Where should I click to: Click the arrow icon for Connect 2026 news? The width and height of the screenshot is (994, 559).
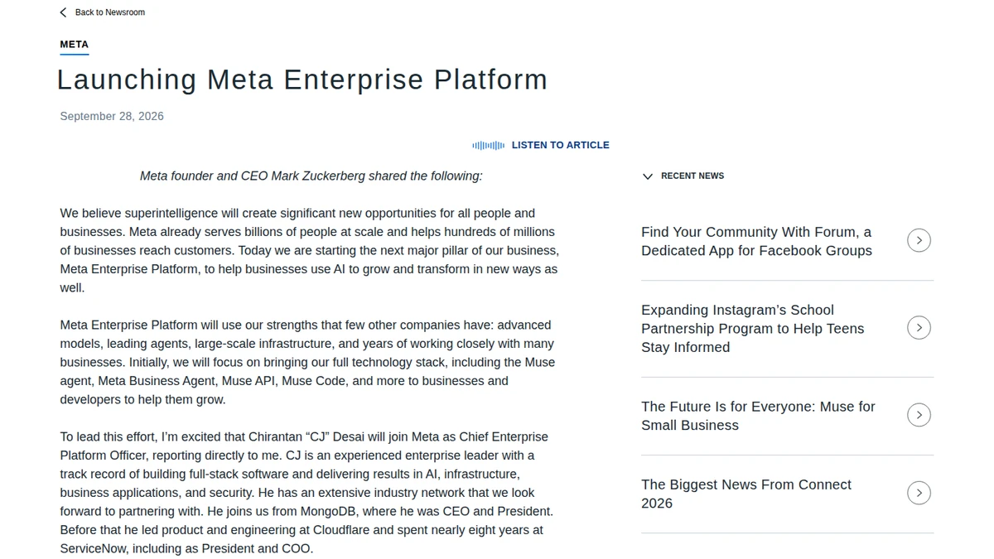tap(919, 493)
